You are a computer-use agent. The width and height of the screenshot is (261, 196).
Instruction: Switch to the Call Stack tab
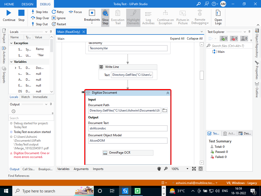[29, 169]
